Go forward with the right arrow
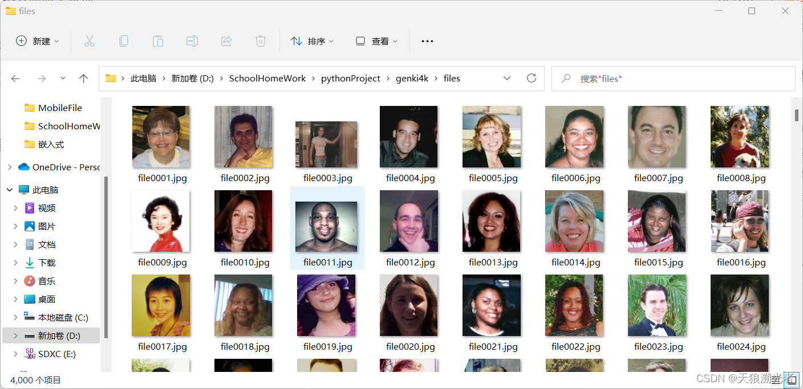 point(41,79)
